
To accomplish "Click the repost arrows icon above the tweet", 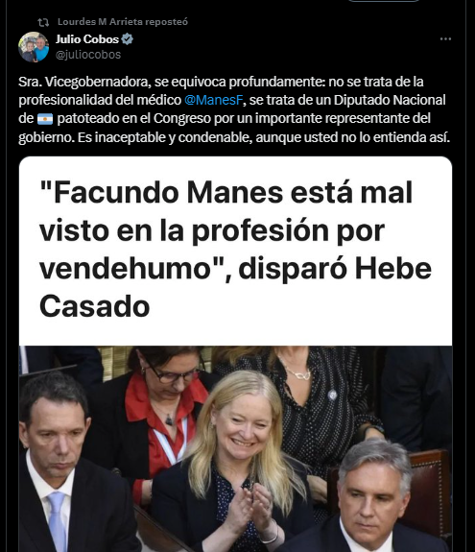I will [x=43, y=22].
